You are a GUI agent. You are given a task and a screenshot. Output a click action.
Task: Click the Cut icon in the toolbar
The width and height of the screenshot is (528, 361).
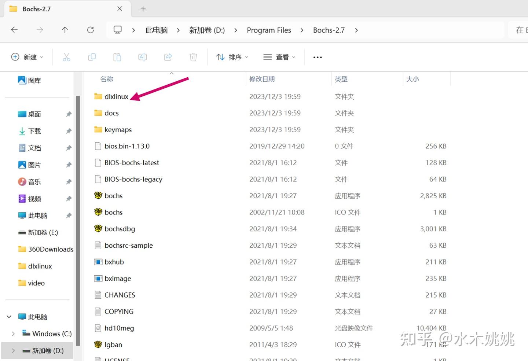pyautogui.click(x=66, y=57)
